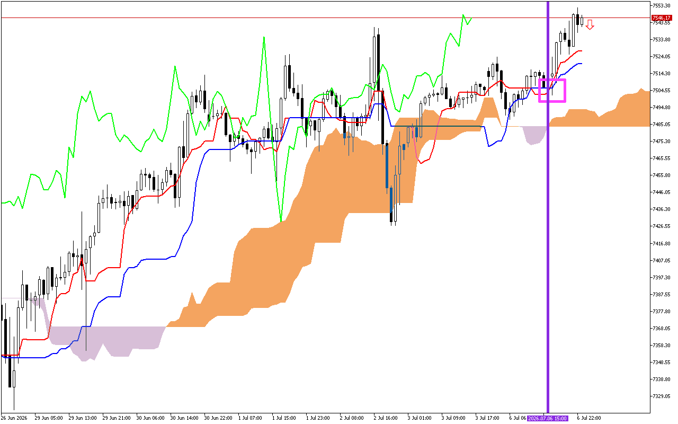Click price label 7348.55
The image size is (678, 424).
[662, 362]
